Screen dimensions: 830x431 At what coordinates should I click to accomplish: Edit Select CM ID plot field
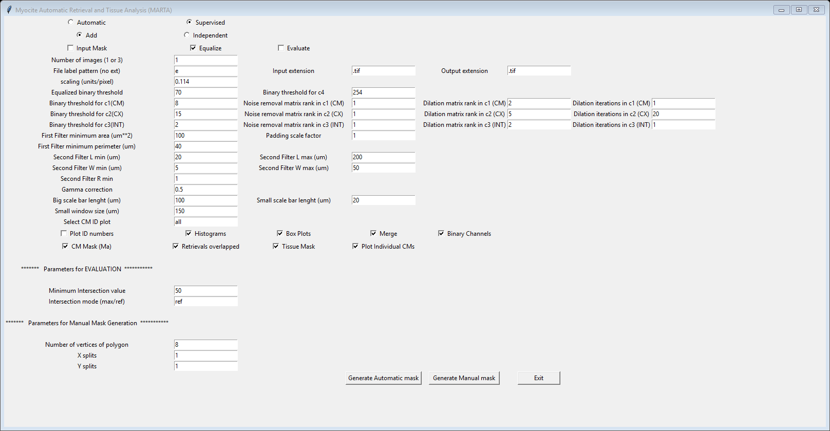click(x=205, y=222)
